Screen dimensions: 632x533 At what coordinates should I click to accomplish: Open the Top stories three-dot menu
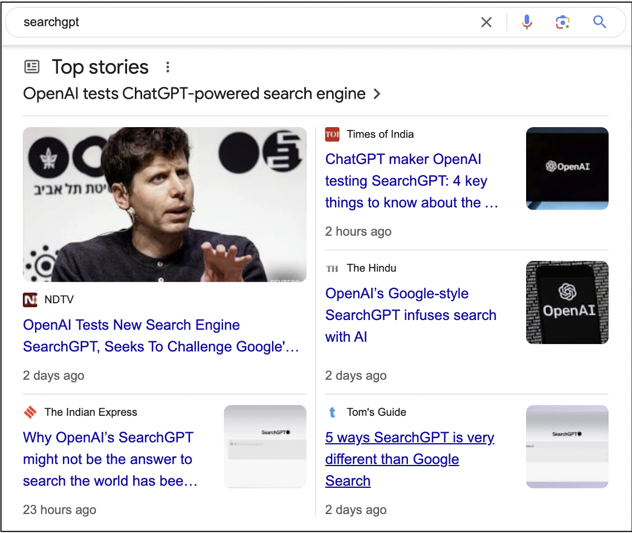168,67
